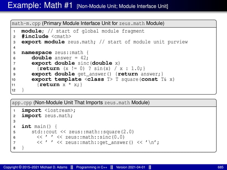Click the '[Non-Module Unit; Module Interface Unit]' subtitle
Viewport: 227px width, 170px height.
122,6
